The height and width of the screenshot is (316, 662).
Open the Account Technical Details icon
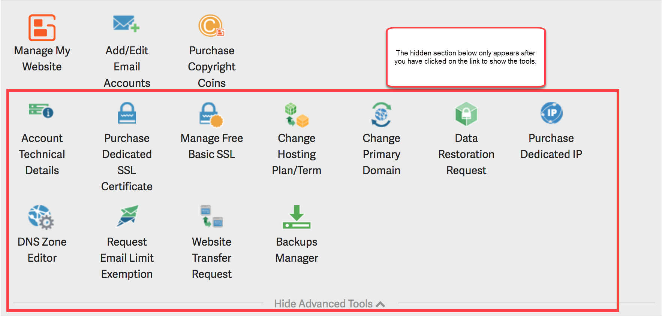pos(42,111)
